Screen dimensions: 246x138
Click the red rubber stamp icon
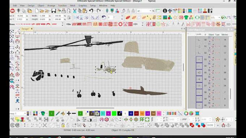tap(205, 11)
